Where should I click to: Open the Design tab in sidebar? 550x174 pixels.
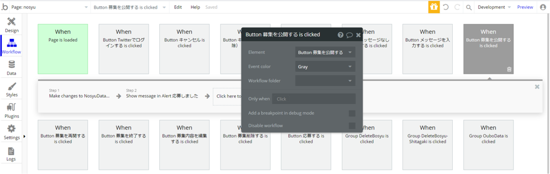[x=11, y=25]
